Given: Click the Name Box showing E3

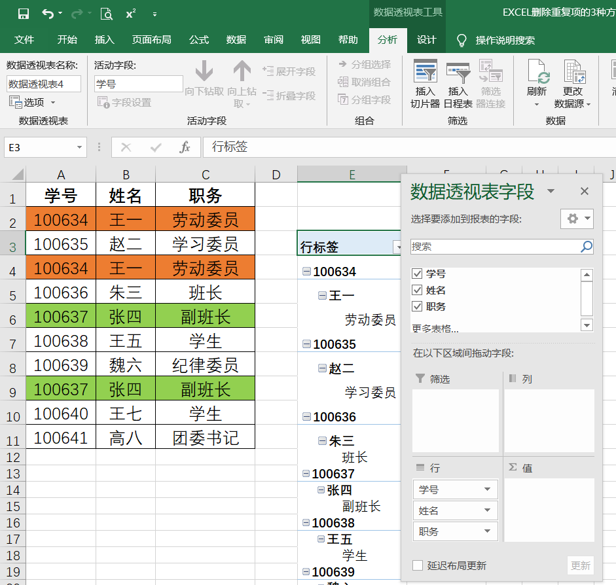Looking at the screenshot, I should pyautogui.click(x=45, y=148).
